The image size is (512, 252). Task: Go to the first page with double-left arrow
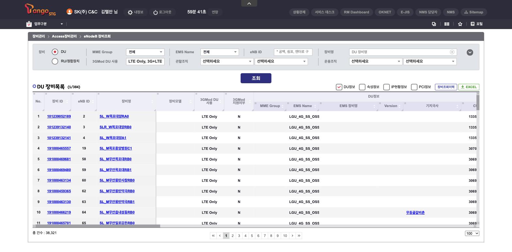(x=213, y=236)
